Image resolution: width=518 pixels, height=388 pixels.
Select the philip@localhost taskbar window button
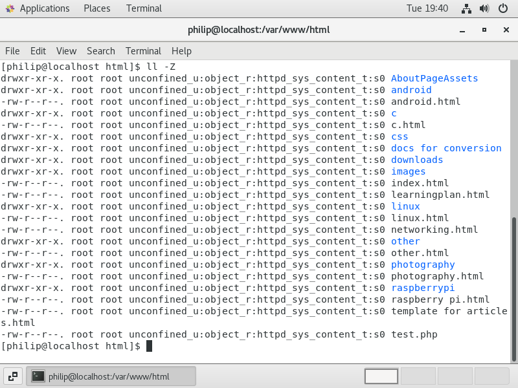(x=111, y=376)
